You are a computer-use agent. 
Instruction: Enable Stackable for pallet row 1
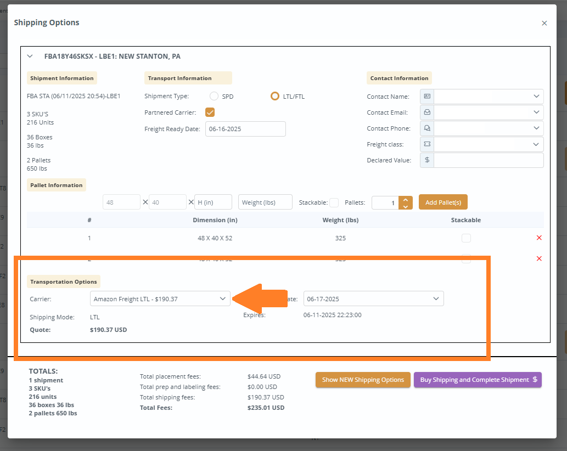click(466, 238)
